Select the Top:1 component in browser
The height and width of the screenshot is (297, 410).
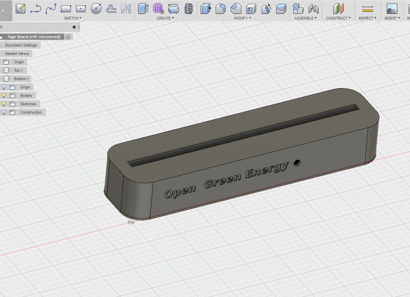point(18,70)
